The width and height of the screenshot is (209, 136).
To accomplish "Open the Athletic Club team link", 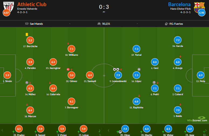I will point(32,4).
